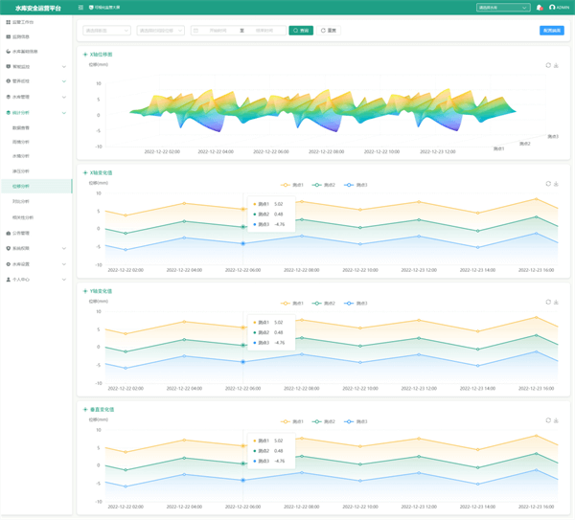575x520 pixels.
Task: Click the 水库管理 sidebar icon
Action: (8, 97)
